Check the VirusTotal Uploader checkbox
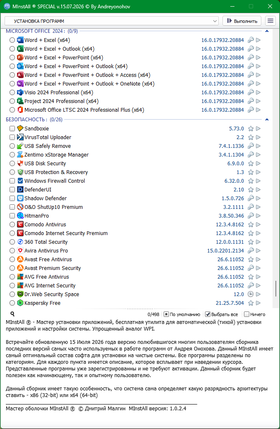The width and height of the screenshot is (280, 429). point(12,137)
